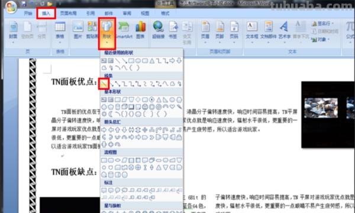Insert a 图片 (Picture) from file
The height and width of the screenshot is (213, 355).
point(78,30)
